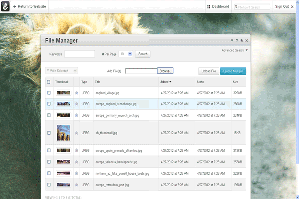Sort files by Added column
The height and width of the screenshot is (199, 299).
click(166, 81)
